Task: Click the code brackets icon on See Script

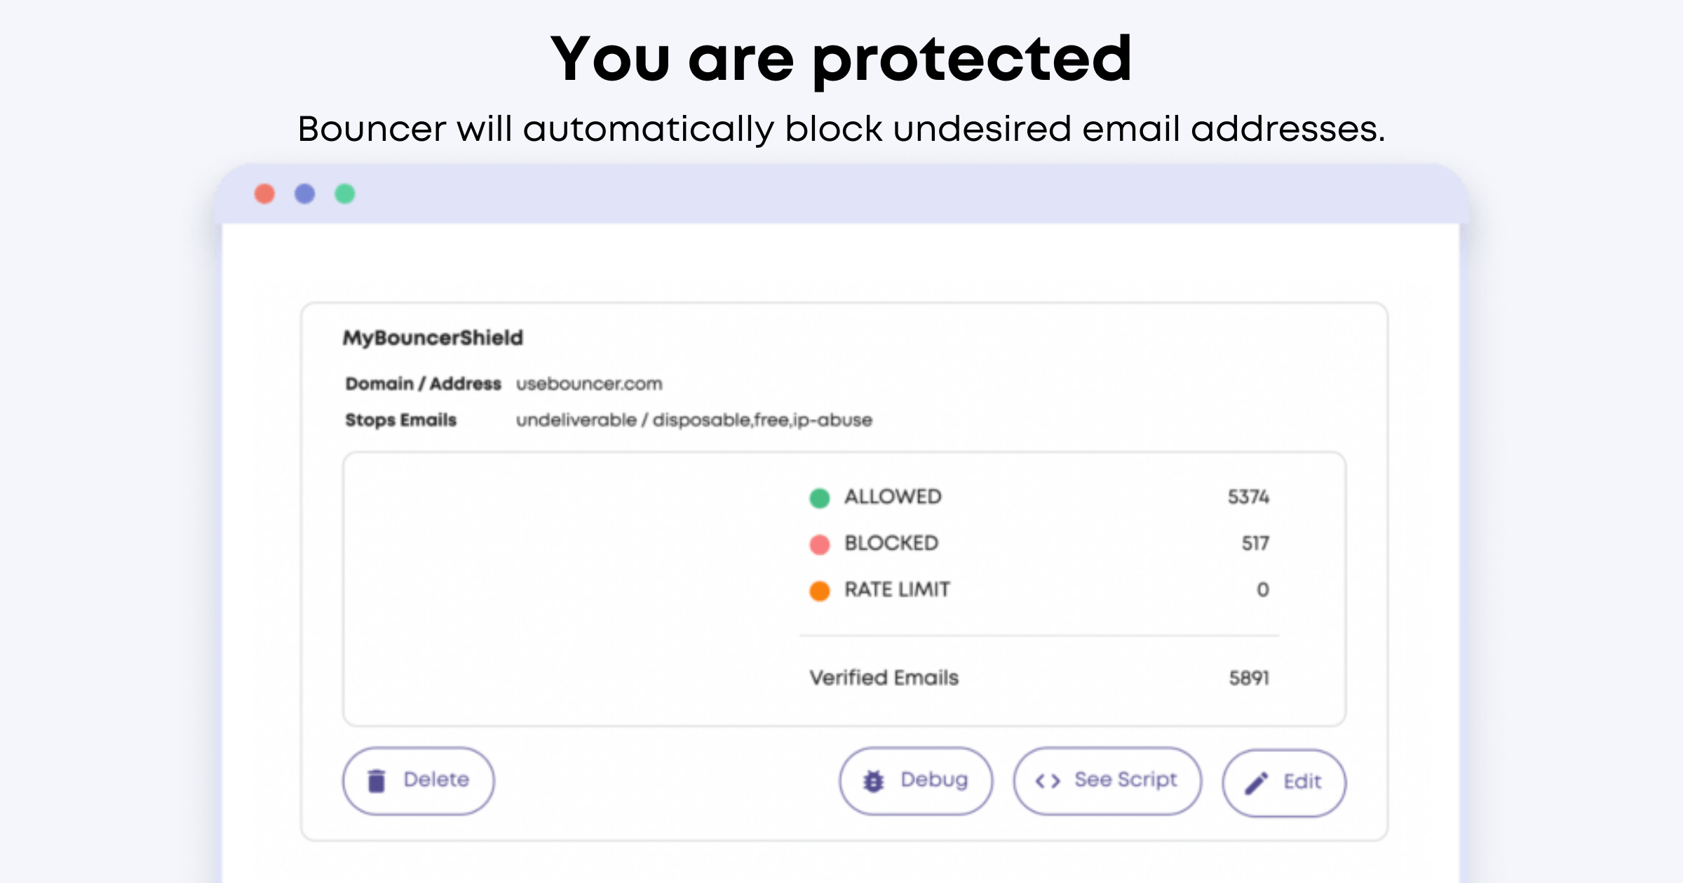Action: [x=1048, y=781]
